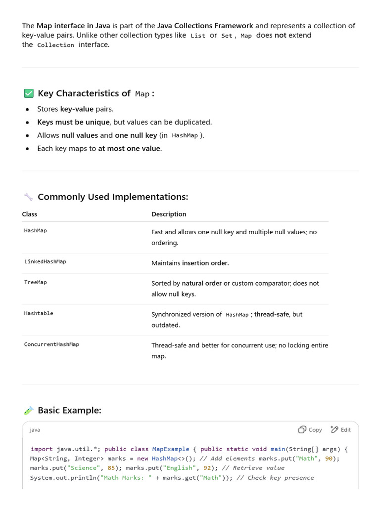
Task: Click the Edit pencil icon
Action: click(x=334, y=429)
